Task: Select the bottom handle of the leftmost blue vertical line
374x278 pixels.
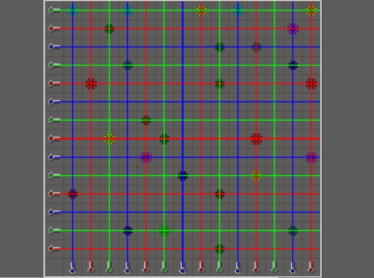Action: pyautogui.click(x=73, y=267)
